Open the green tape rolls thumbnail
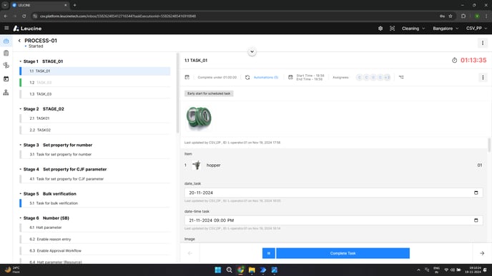 [198, 118]
